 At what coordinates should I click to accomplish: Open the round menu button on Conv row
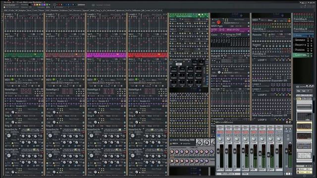249,35
